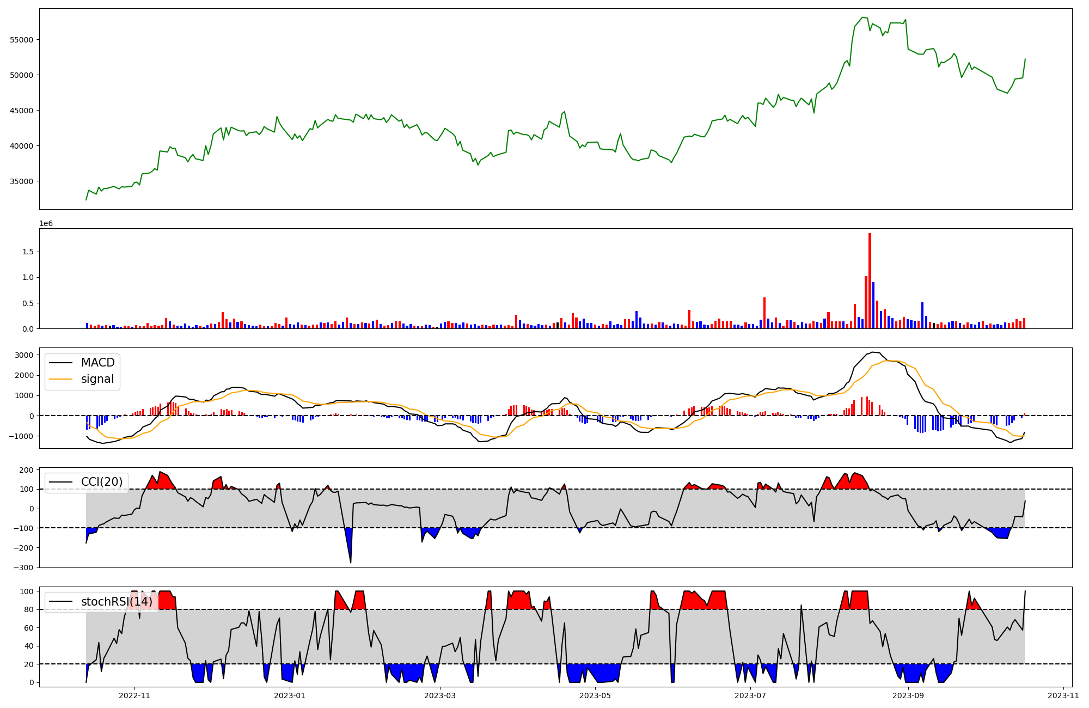Click the 2023-11 date axis label
The width and height of the screenshot is (1089, 708).
(1063, 695)
